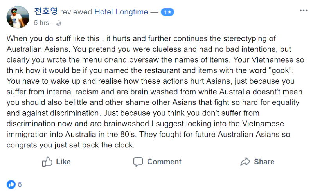This screenshot has height=196, width=313.
Task: Click the word "reviewed" in the header
Action: click(x=76, y=12)
